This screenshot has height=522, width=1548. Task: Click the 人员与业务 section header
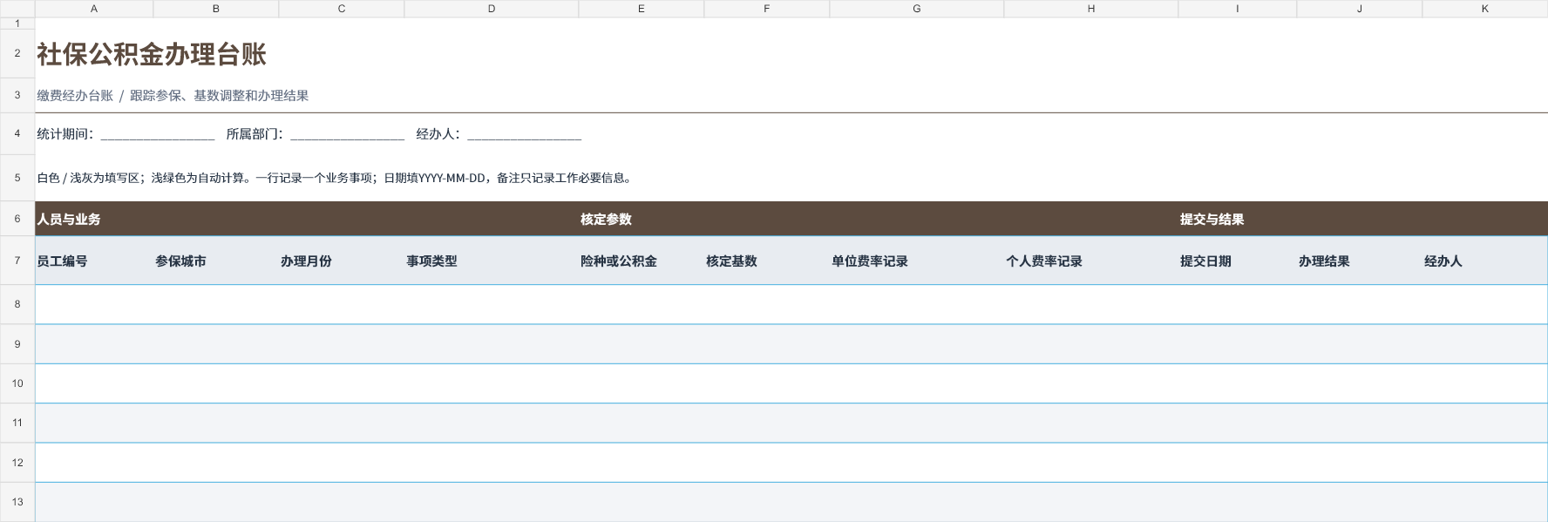pyautogui.click(x=69, y=220)
